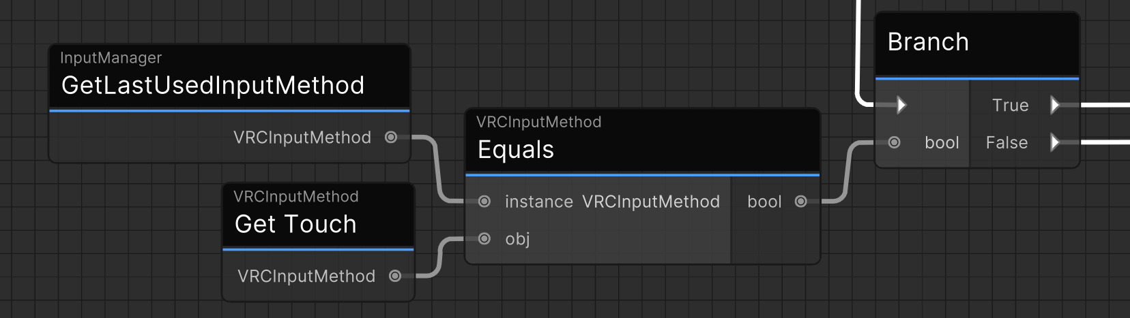This screenshot has width=1130, height=318.
Task: Click the white True flow wire leaving Branch
Action: click(x=1105, y=106)
